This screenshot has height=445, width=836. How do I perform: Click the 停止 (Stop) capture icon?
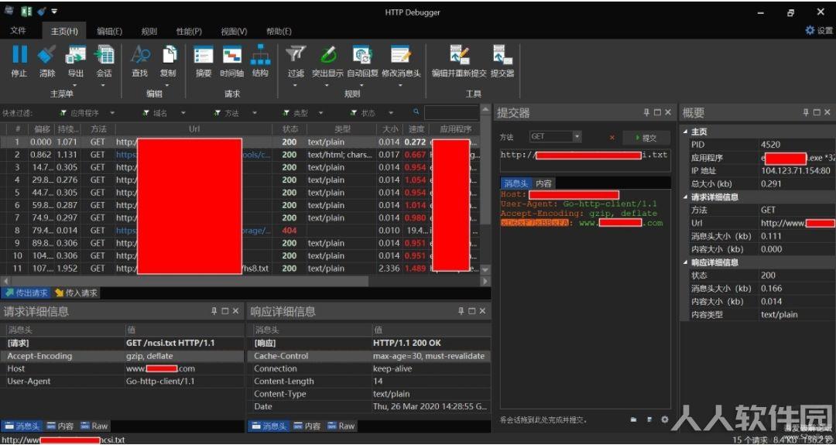19,54
